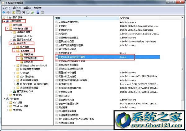This screenshot has height=131, width=186.
Task: Select 基于策略的 QoS tree item
Action: [x=25, y=92]
